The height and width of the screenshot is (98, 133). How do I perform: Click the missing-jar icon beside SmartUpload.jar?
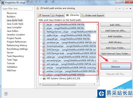44,46
